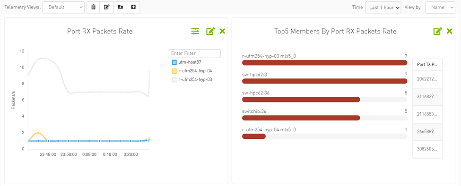Click the Port TX P... column header

(x=427, y=65)
